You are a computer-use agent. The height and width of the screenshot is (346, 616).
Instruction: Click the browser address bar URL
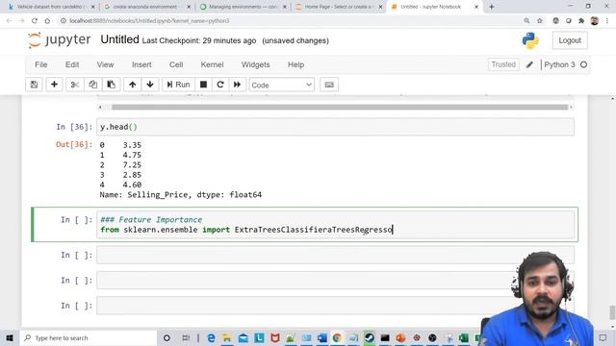[x=149, y=21]
